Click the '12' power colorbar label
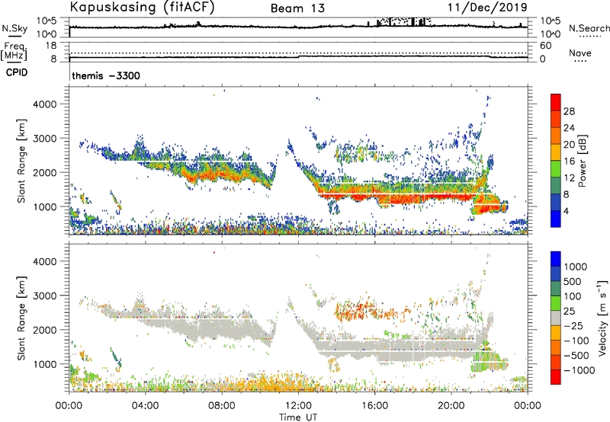The image size is (610, 422). point(569,178)
